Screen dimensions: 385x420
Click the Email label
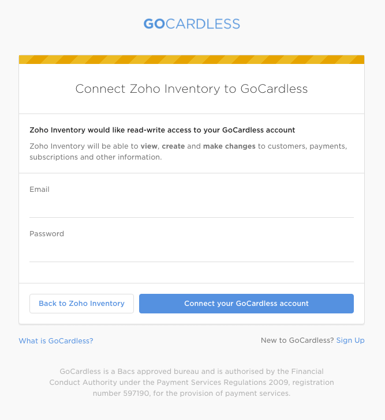pos(39,190)
